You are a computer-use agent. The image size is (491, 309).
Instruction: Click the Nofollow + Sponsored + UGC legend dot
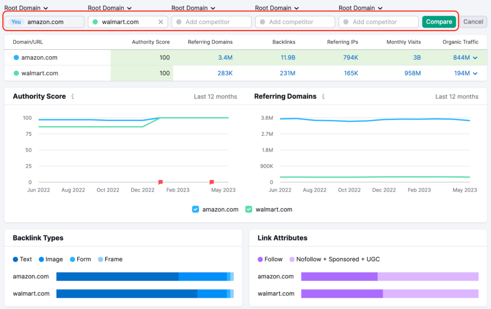(292, 260)
